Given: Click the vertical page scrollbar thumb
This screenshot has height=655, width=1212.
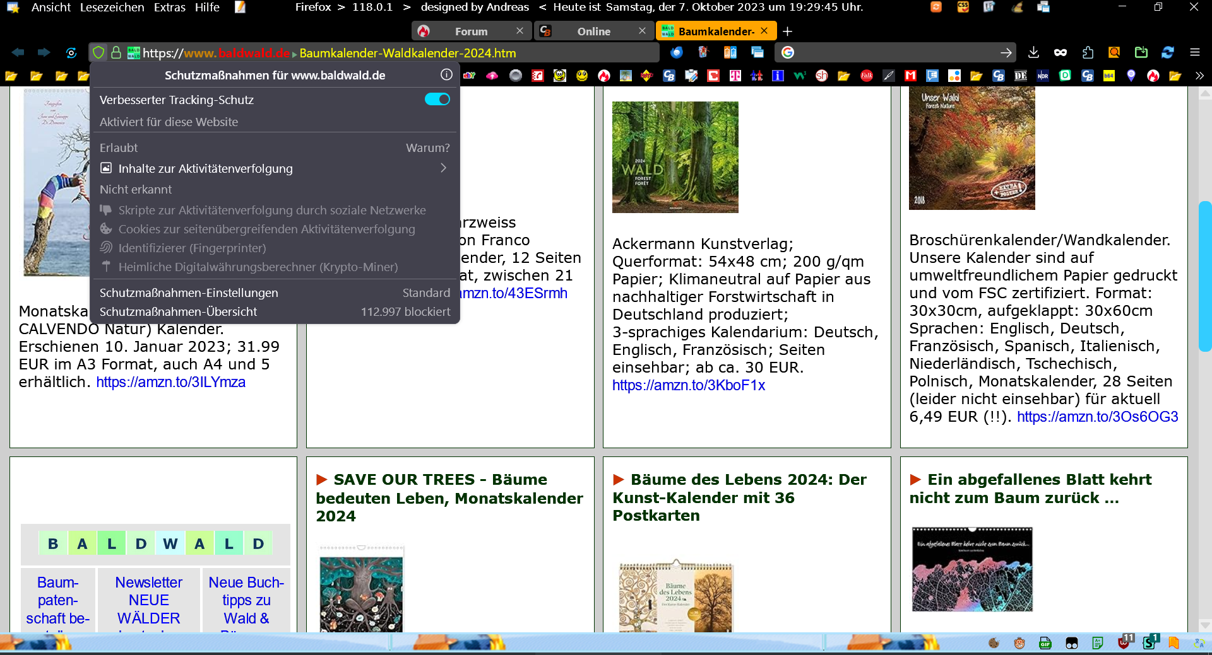Looking at the screenshot, I should (1204, 276).
